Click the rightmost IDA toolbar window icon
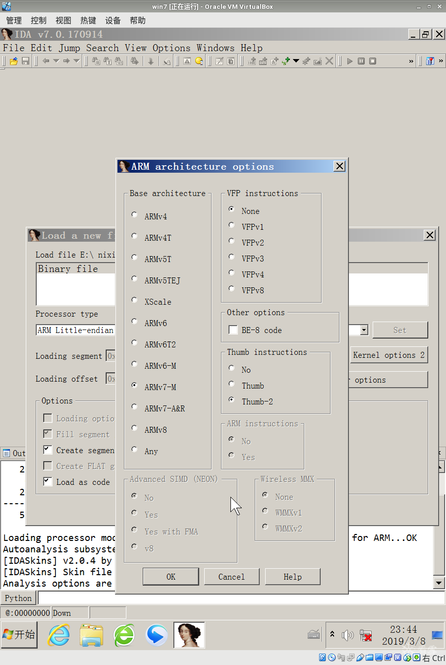This screenshot has height=665, width=446. pos(430,61)
